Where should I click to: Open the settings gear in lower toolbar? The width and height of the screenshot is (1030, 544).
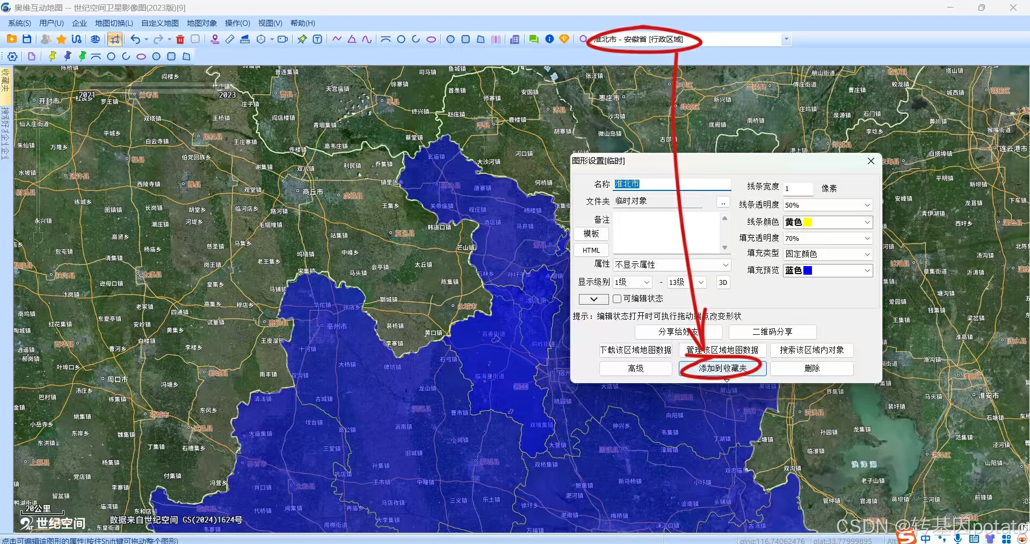[x=12, y=56]
